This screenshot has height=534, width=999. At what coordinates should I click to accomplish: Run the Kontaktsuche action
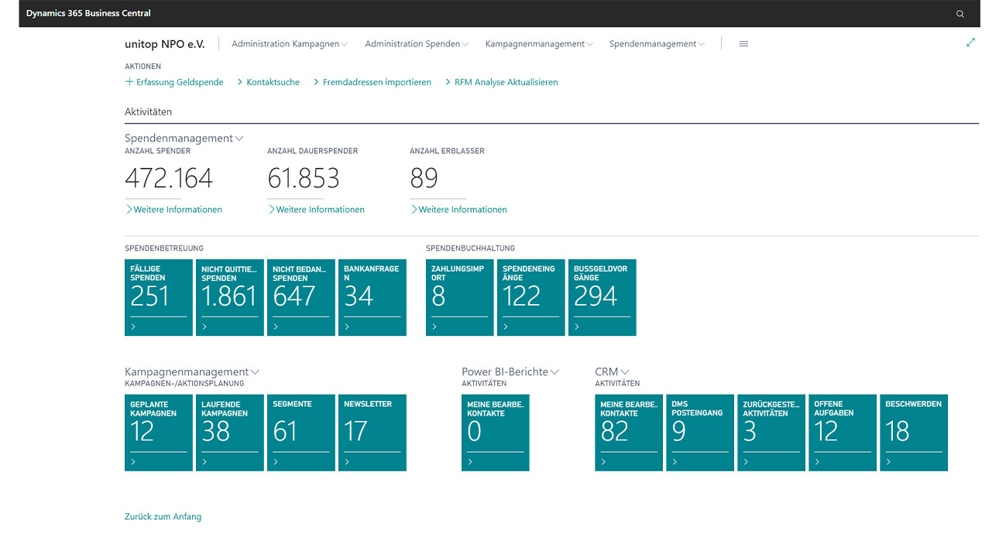(272, 81)
